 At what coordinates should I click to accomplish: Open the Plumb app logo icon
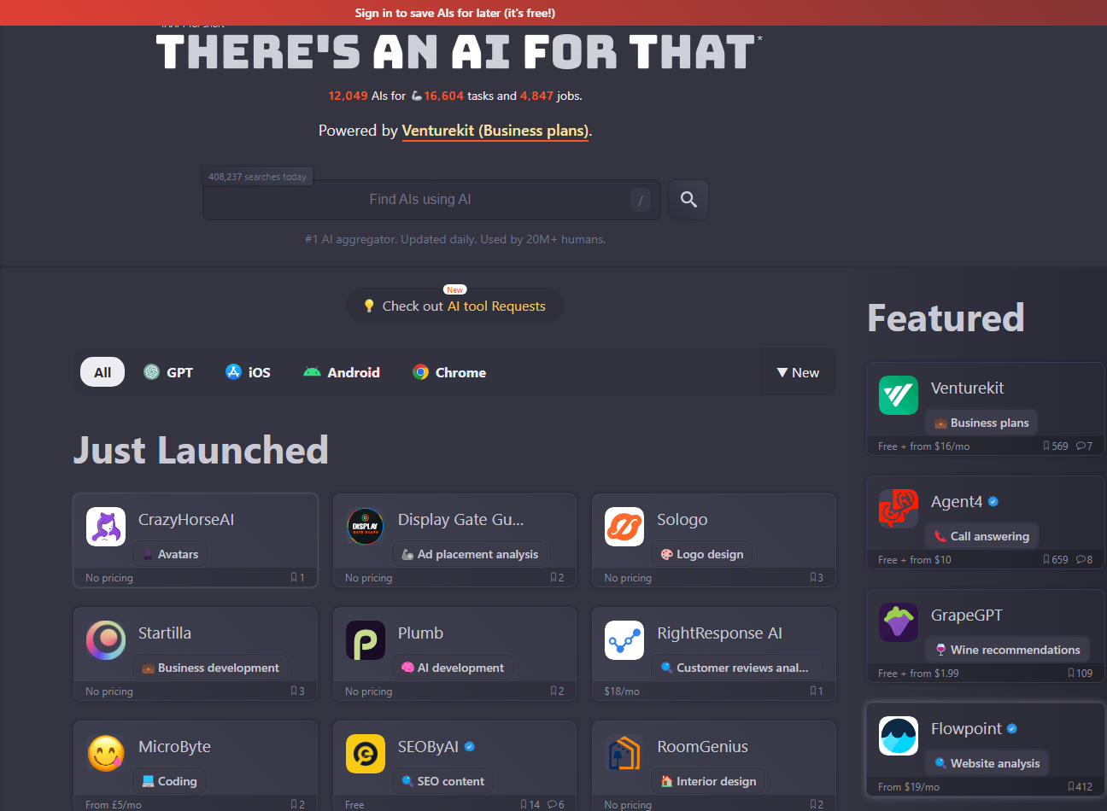tap(366, 639)
